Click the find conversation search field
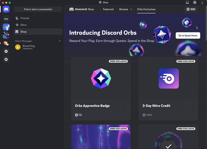Screen dimensions: 207x149 point(38,9)
